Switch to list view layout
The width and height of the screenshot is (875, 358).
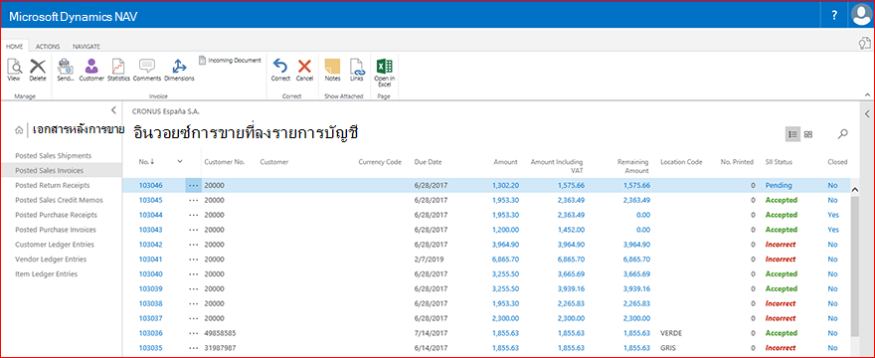792,134
